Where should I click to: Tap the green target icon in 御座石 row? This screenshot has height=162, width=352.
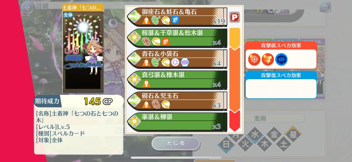155,20
